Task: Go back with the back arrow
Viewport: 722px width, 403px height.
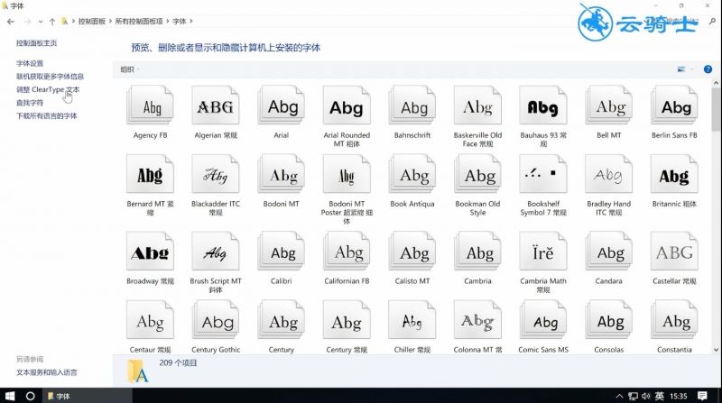Action: pos(11,21)
